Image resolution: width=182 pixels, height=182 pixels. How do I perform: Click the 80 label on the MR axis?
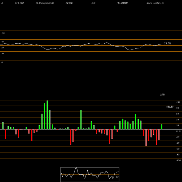[178, 108]
